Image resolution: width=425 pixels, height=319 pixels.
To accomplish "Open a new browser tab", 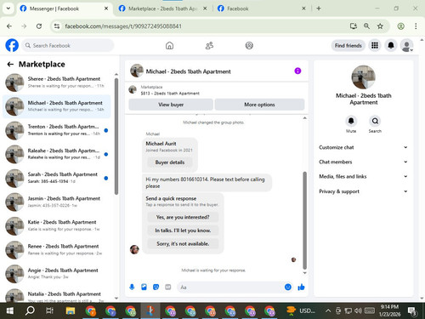I will 319,9.
